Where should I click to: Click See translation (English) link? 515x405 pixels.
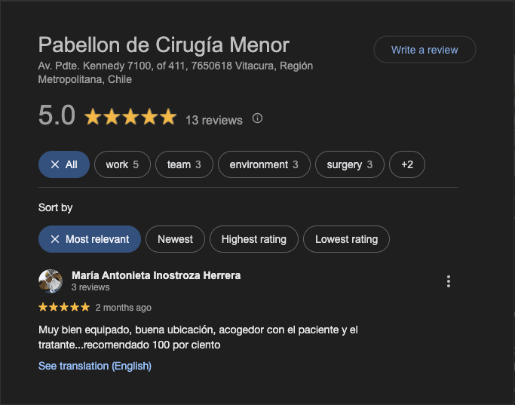(95, 366)
